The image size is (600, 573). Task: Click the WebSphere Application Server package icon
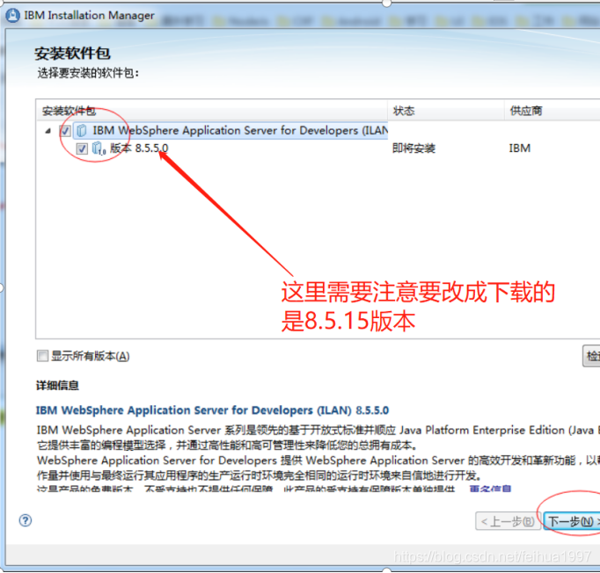[x=81, y=131]
